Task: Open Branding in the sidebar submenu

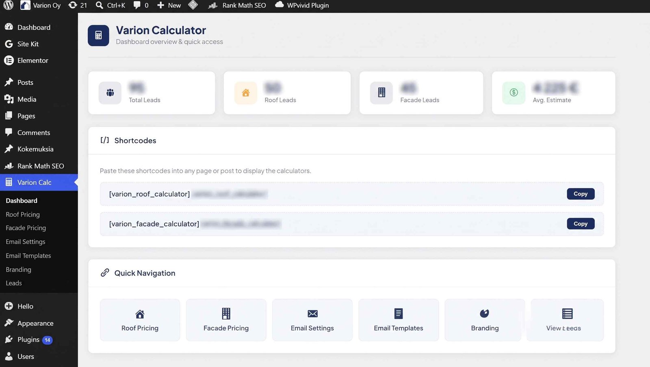Action: point(18,269)
